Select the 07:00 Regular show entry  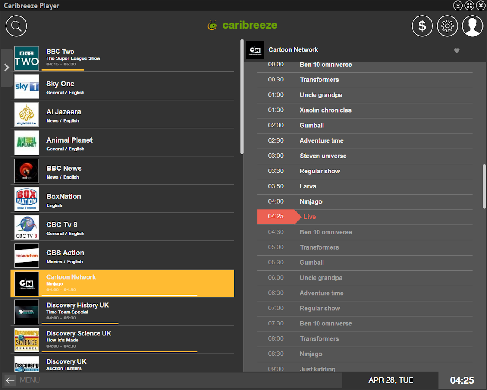364,309
